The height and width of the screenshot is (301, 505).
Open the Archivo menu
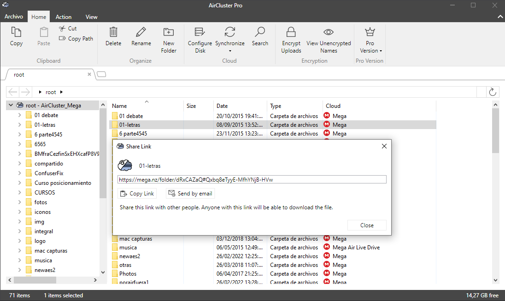(x=14, y=17)
